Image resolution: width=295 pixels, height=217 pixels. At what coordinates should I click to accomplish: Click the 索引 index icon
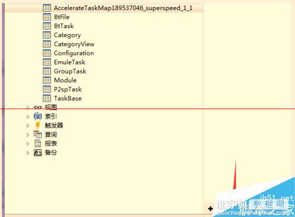(x=38, y=116)
